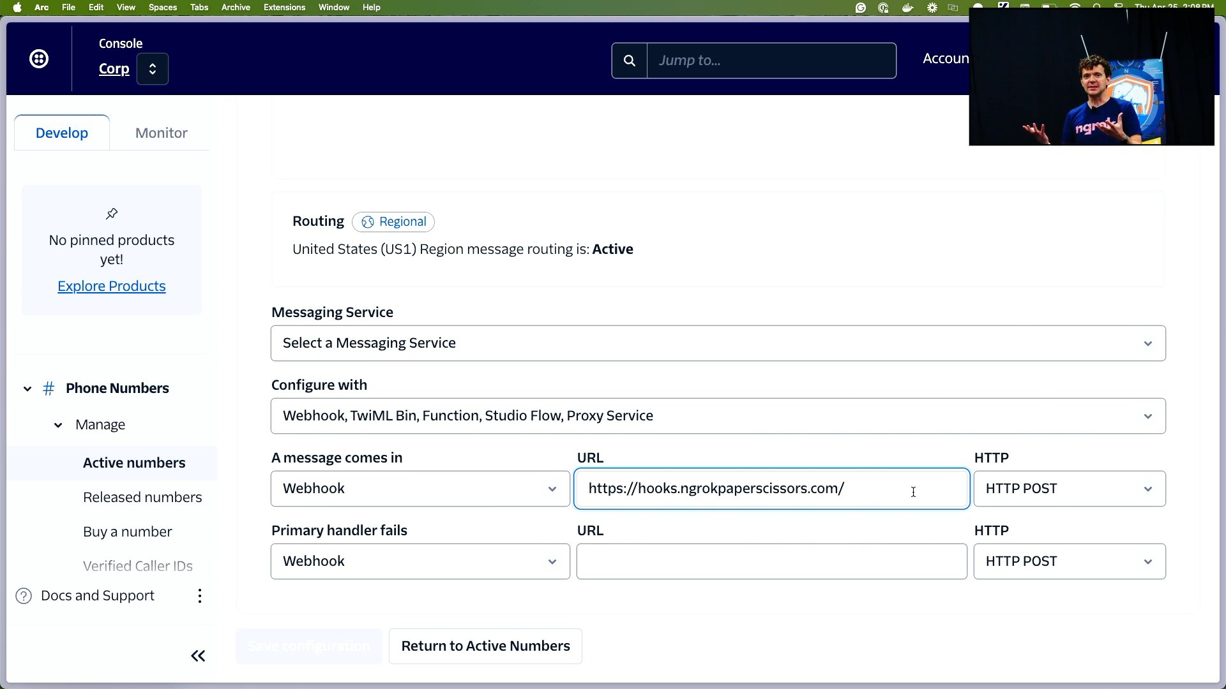
Task: Click the Docs and Support help icon
Action: pyautogui.click(x=24, y=596)
